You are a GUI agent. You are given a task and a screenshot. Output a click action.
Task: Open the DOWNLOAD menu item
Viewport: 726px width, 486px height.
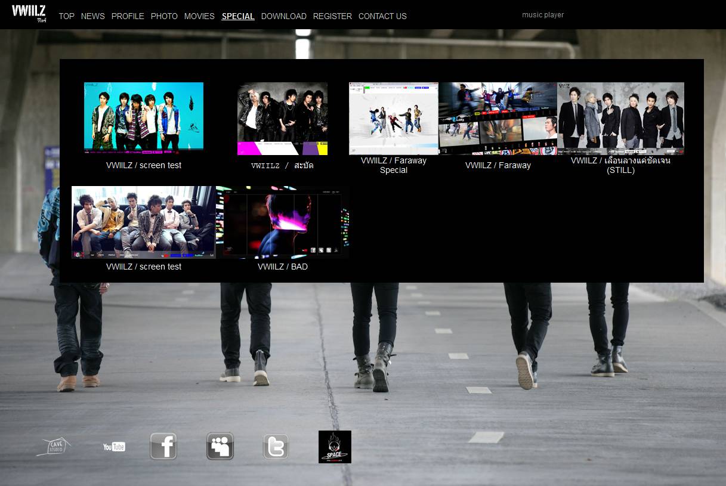point(283,16)
